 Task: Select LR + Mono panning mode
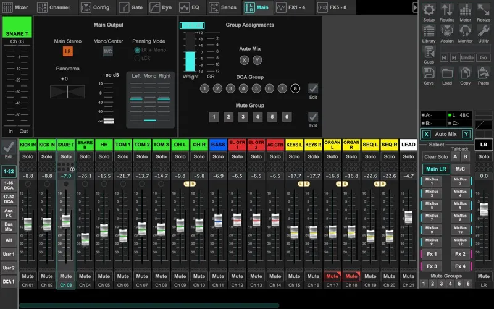click(137, 50)
